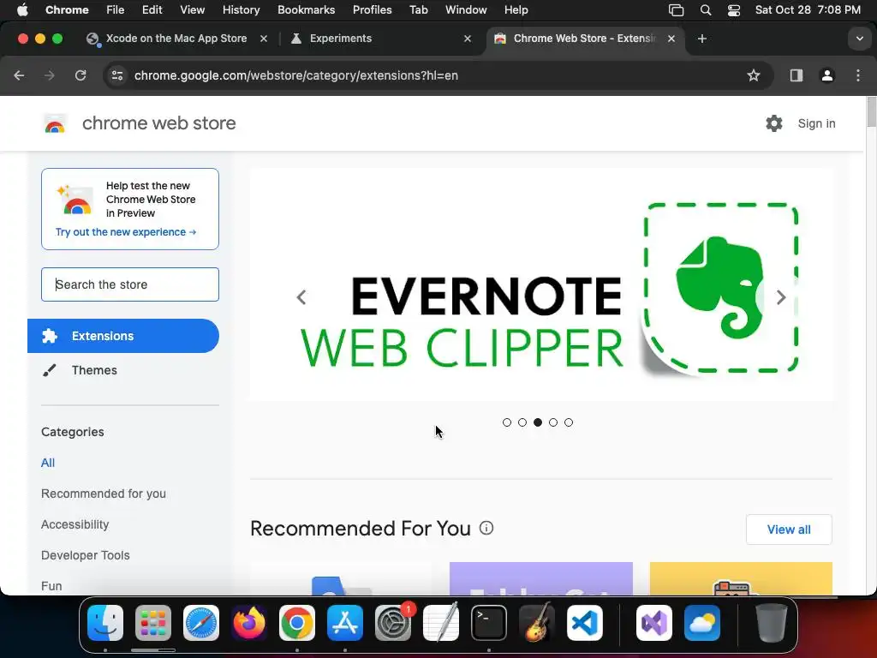Launch GarageBand from the dock
The width and height of the screenshot is (877, 658).
pos(537,623)
